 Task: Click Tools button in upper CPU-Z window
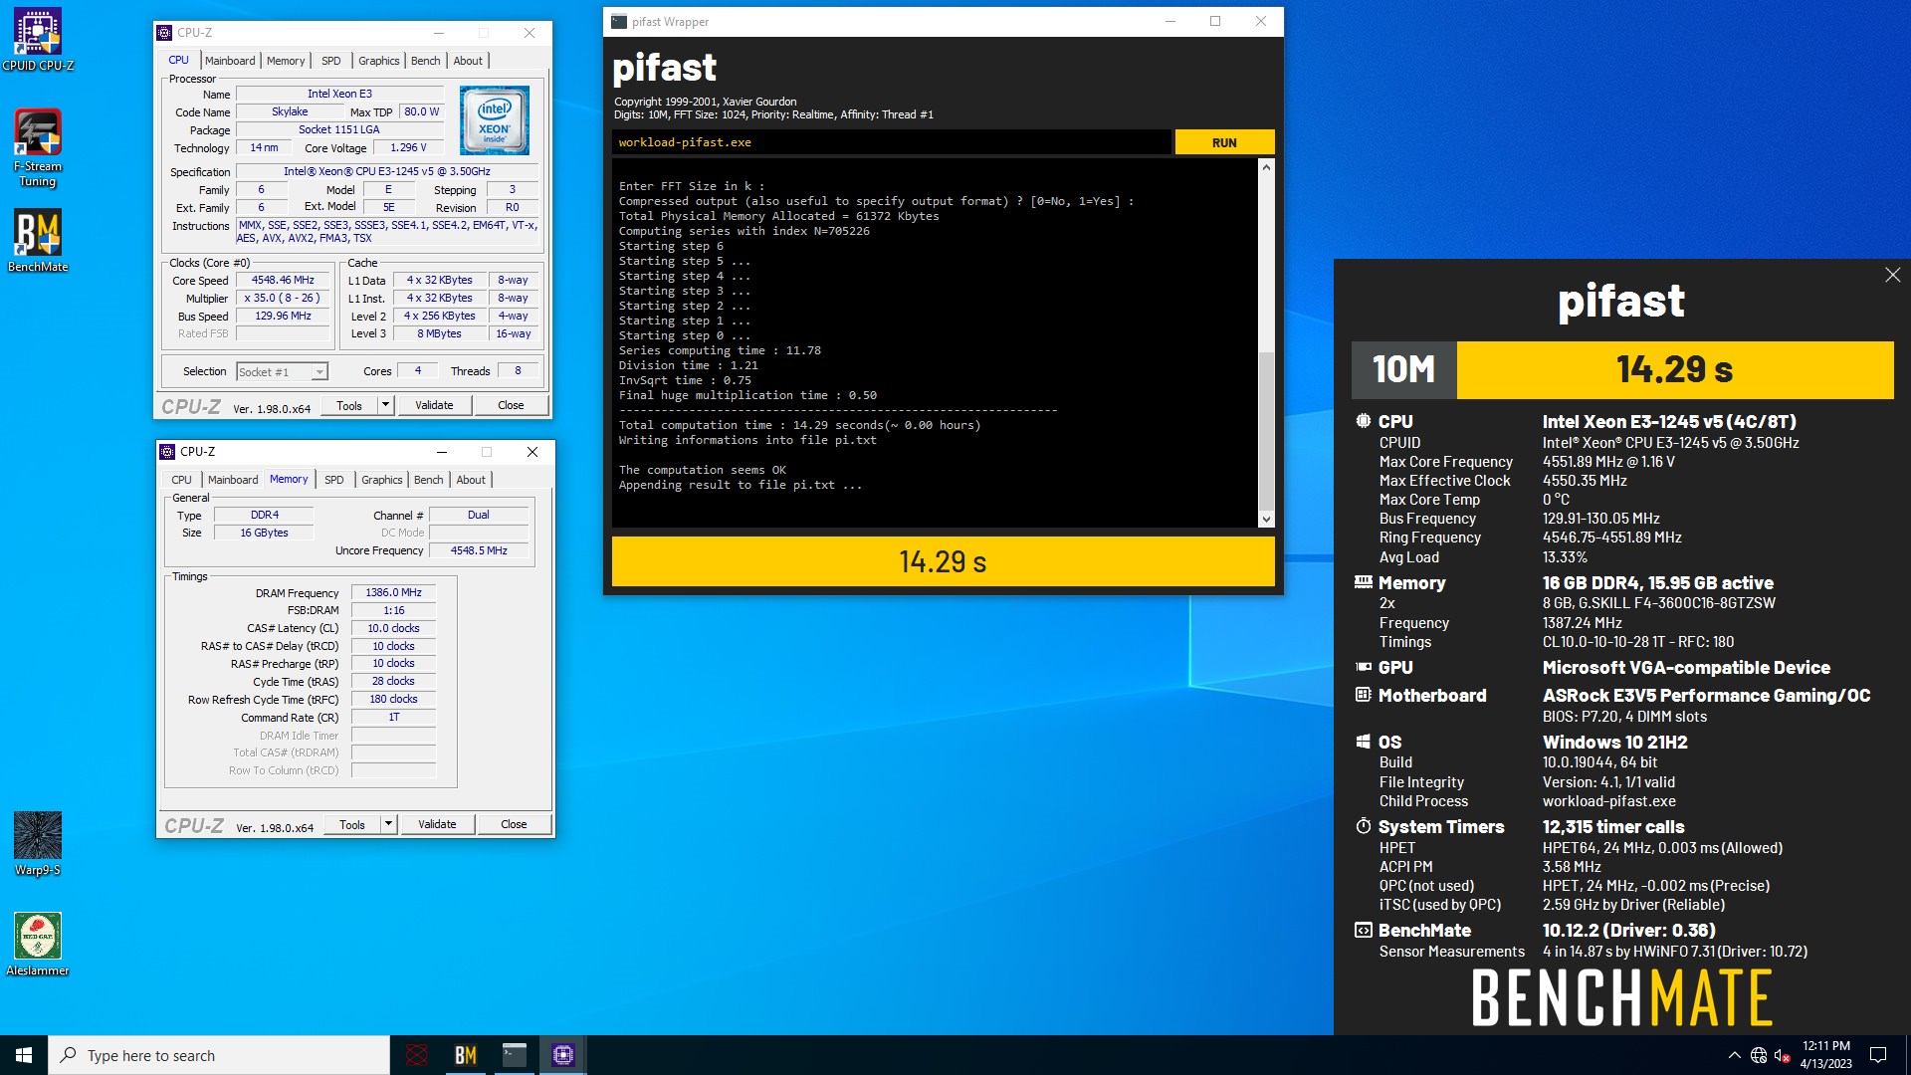click(x=349, y=405)
